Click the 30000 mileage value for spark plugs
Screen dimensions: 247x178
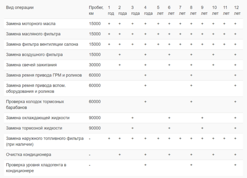tap(94, 65)
